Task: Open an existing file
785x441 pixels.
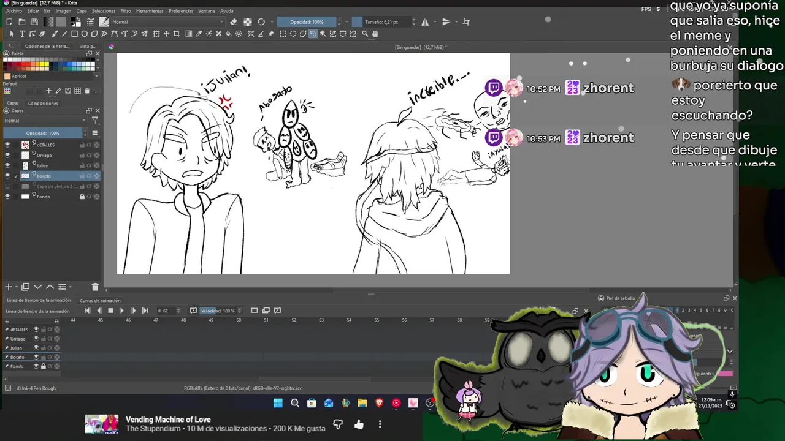Action: coord(21,21)
